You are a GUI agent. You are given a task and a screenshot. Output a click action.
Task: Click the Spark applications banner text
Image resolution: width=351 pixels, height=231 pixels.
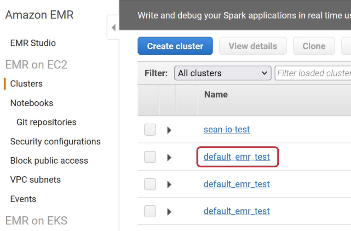point(244,16)
